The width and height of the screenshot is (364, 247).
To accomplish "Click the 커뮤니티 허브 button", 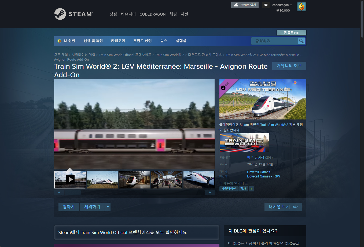I will [x=289, y=66].
